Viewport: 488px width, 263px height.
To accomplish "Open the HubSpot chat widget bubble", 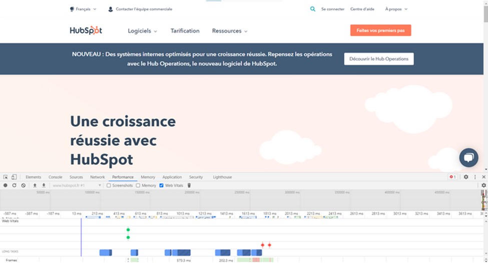I will [468, 157].
